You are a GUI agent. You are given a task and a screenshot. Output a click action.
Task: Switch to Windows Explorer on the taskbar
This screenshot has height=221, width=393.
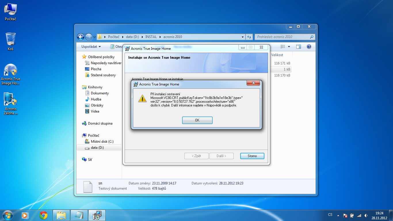pos(62,215)
